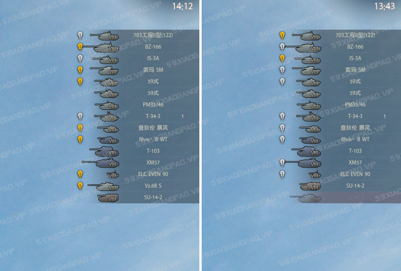Click the kill count beside T-34-3 in the left list

pyautogui.click(x=182, y=116)
